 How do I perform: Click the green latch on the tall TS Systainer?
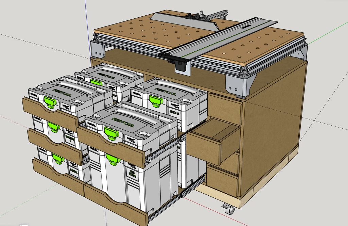point(113,160)
